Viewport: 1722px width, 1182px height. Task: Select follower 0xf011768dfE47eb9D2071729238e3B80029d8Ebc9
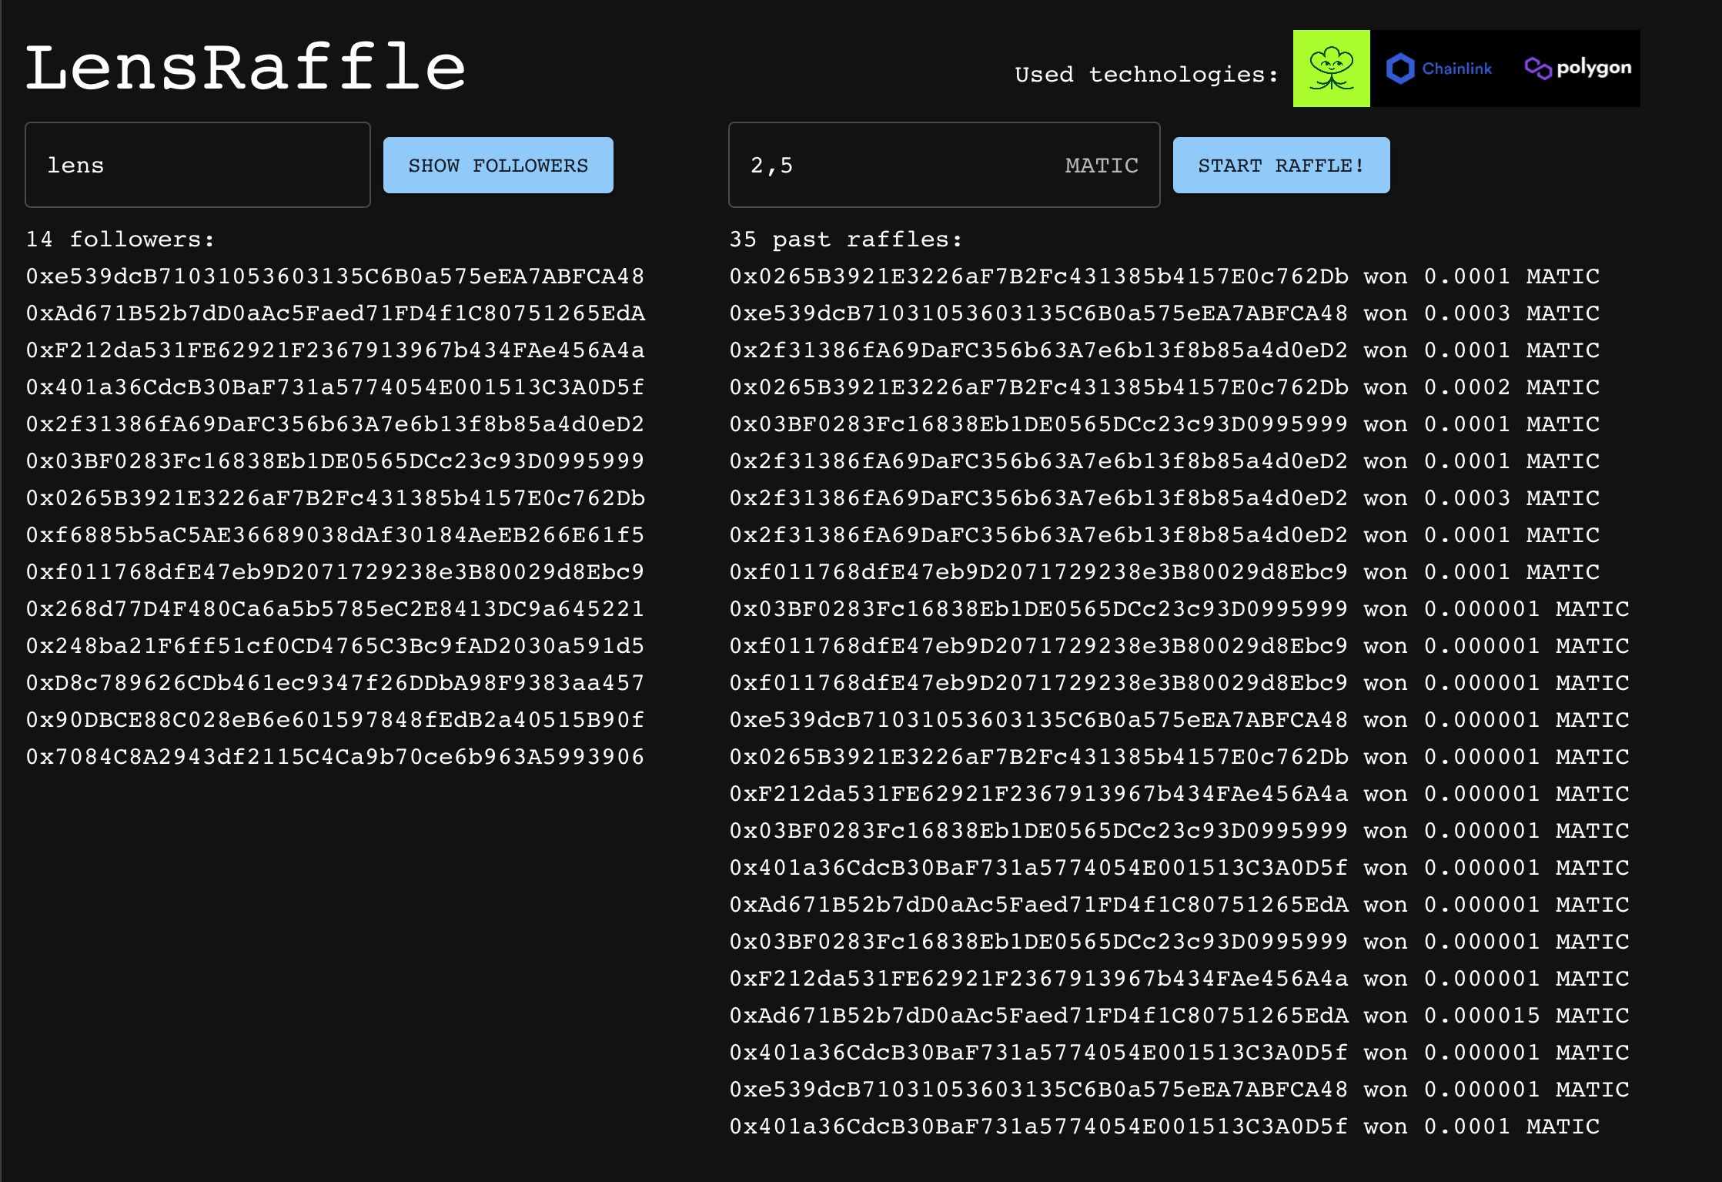click(x=335, y=572)
